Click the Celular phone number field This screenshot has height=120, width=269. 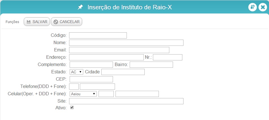click(x=137, y=94)
